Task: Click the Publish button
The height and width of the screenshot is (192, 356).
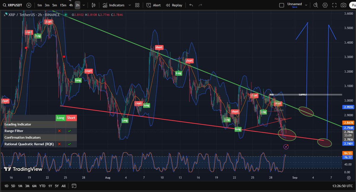Action: pos(353,5)
